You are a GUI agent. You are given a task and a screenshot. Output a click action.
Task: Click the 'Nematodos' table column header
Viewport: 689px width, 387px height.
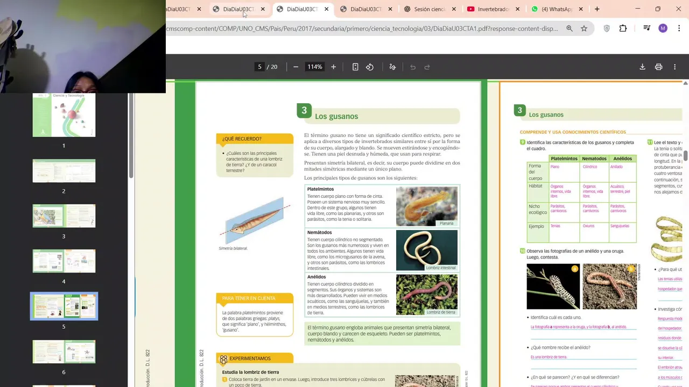594,159
